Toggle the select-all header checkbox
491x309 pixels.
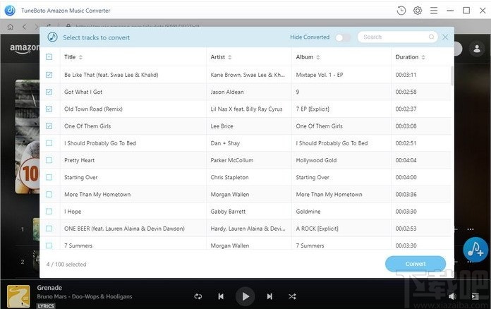(x=49, y=57)
